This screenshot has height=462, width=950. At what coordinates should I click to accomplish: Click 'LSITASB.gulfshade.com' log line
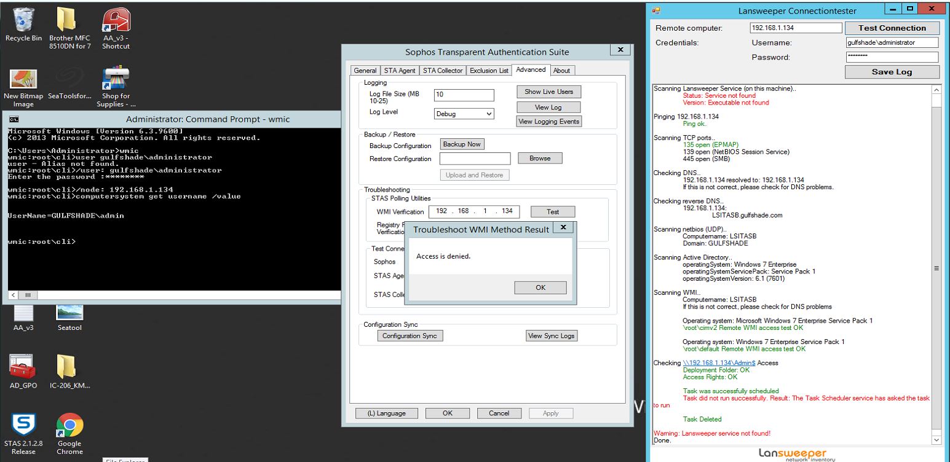[746, 216]
